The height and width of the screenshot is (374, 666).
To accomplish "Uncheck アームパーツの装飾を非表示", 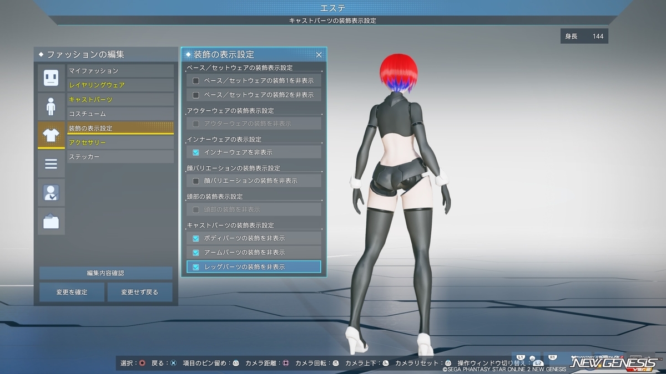I will click(196, 252).
